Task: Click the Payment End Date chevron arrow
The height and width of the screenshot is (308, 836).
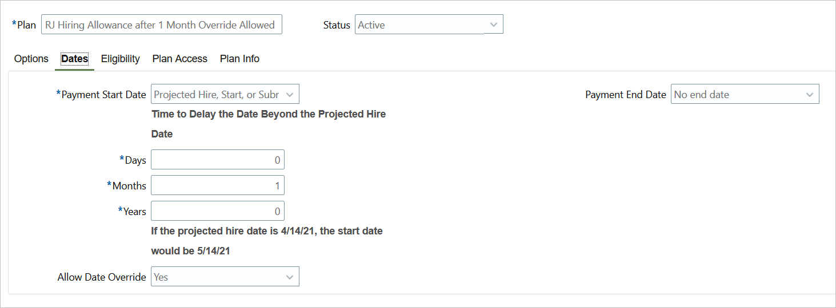Action: 810,95
